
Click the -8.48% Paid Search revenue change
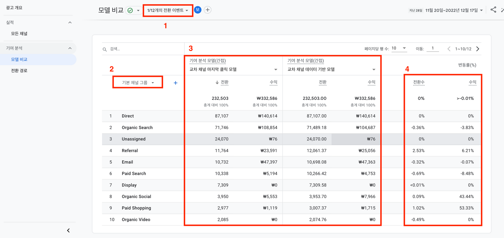(467, 173)
